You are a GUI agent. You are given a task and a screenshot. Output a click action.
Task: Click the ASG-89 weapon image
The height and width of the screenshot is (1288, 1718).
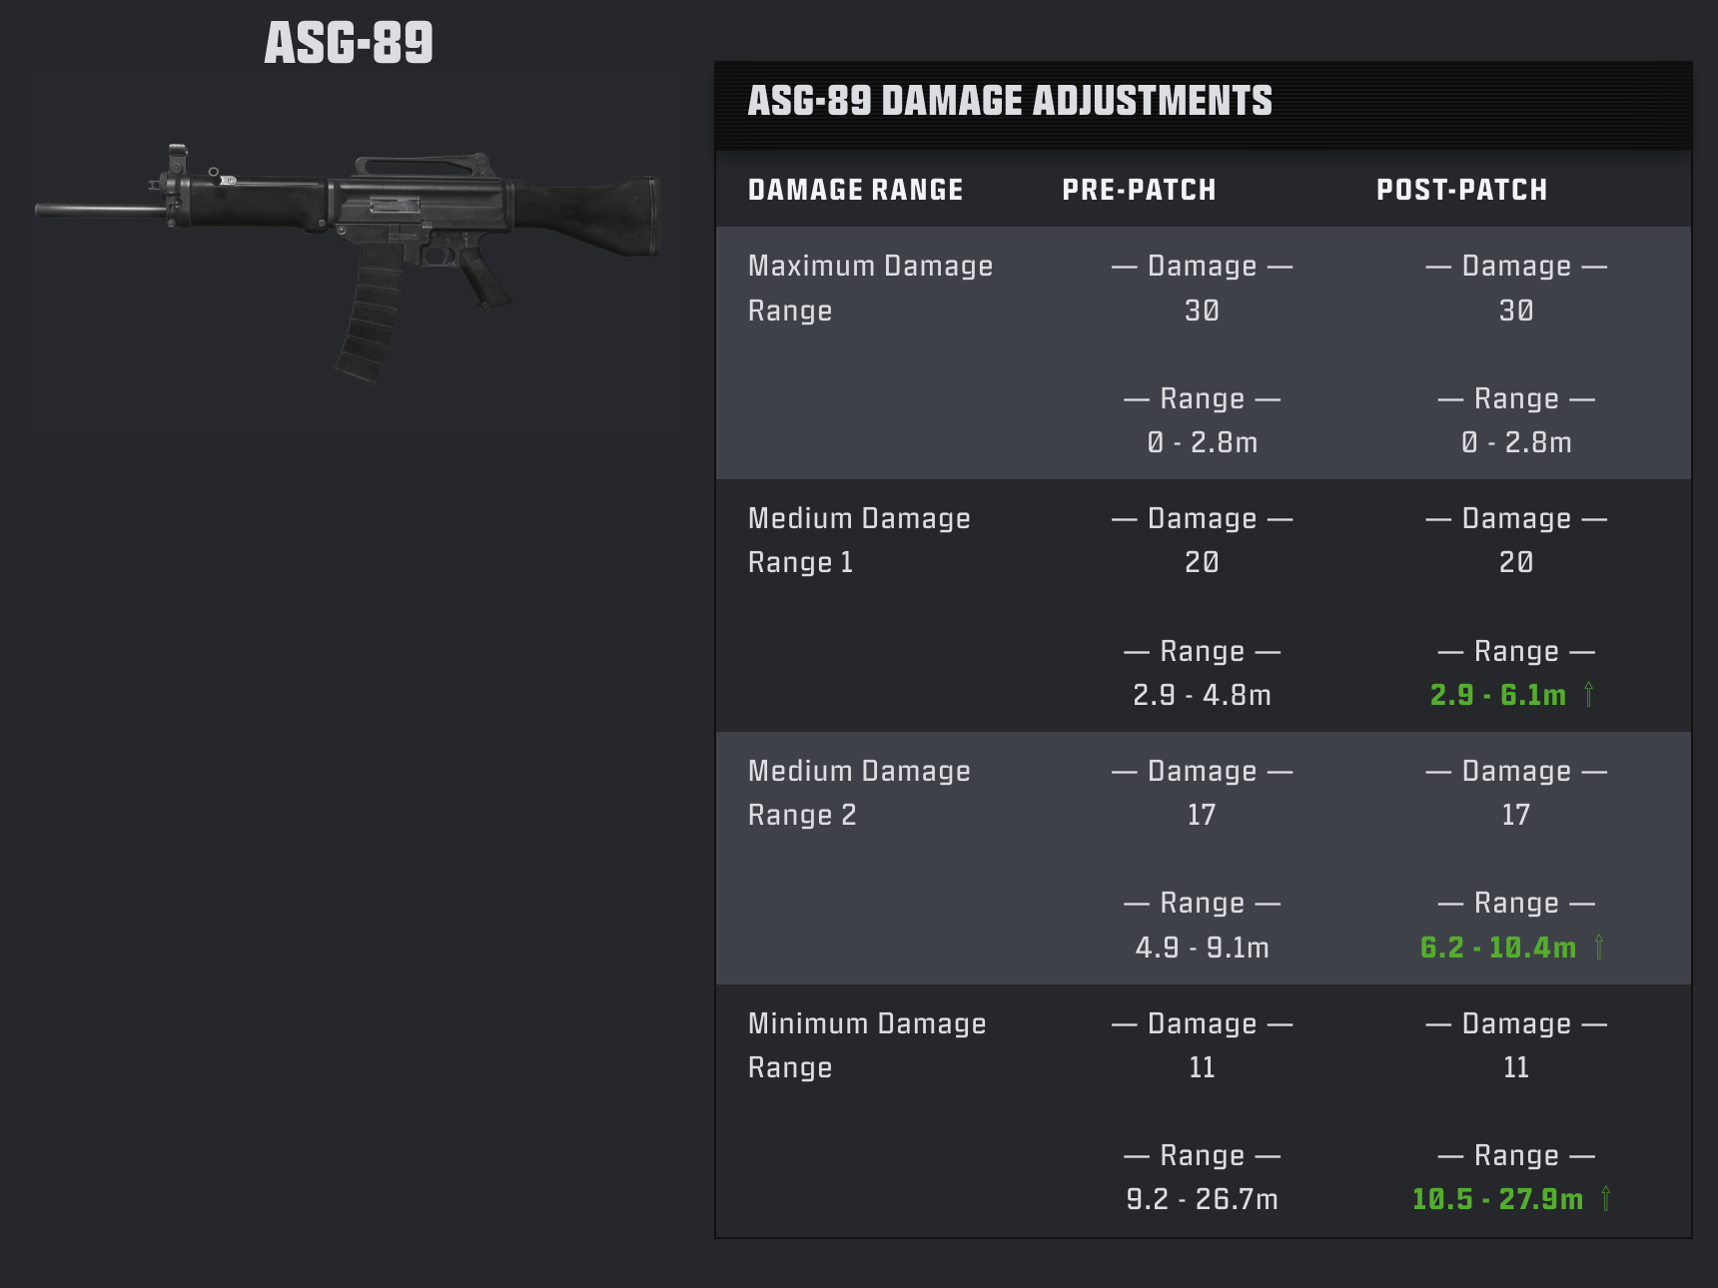(348, 264)
